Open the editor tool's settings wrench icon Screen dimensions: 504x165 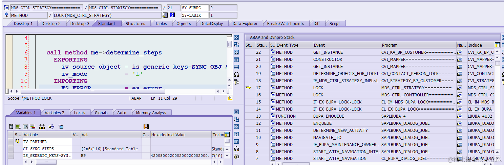click(236, 82)
